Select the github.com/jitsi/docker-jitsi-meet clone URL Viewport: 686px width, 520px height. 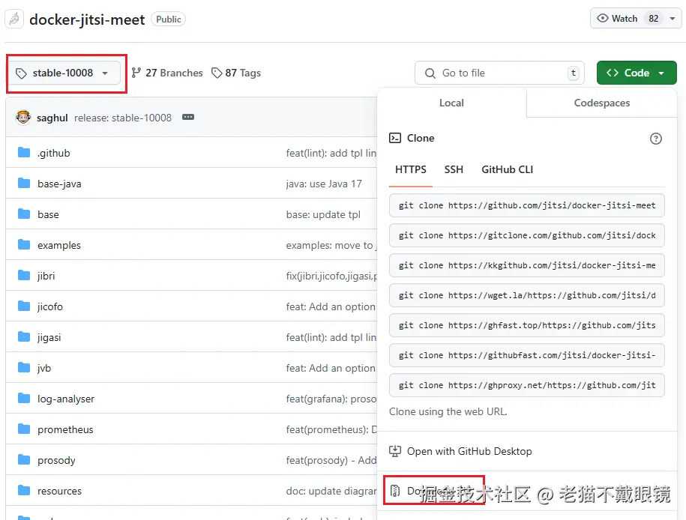(527, 205)
